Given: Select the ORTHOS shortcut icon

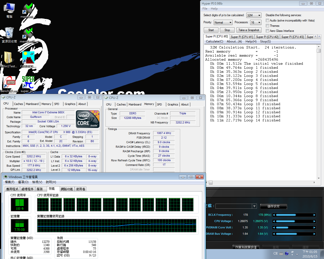Looking at the screenshot, I should pyautogui.click(x=28, y=59).
